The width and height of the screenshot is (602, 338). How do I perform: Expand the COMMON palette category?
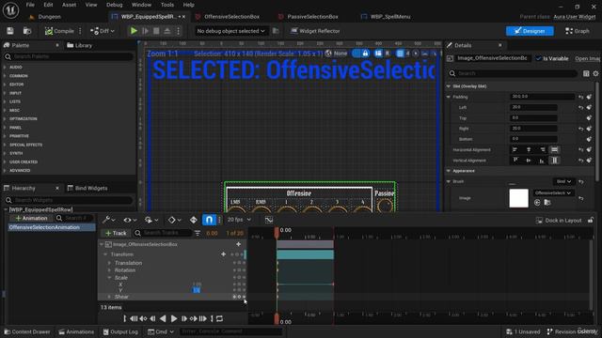coord(5,76)
